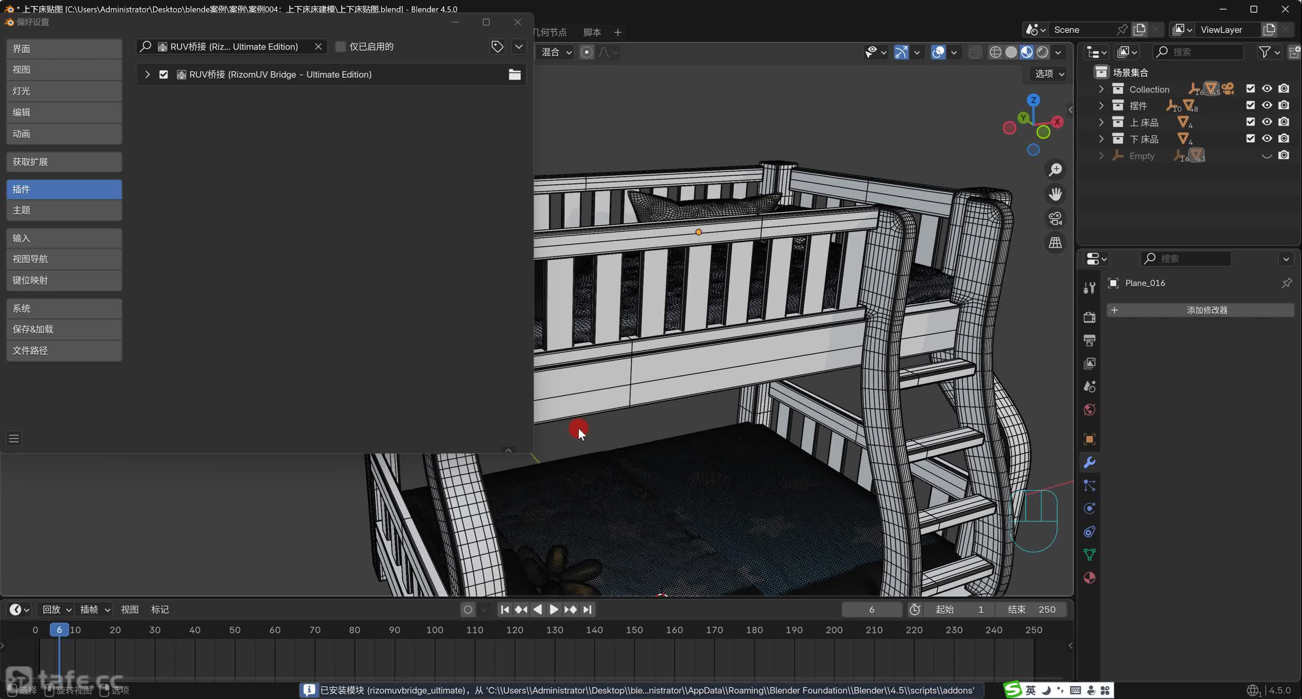The width and height of the screenshot is (1302, 699).
Task: Click the pan view hand icon
Action: pyautogui.click(x=1055, y=194)
